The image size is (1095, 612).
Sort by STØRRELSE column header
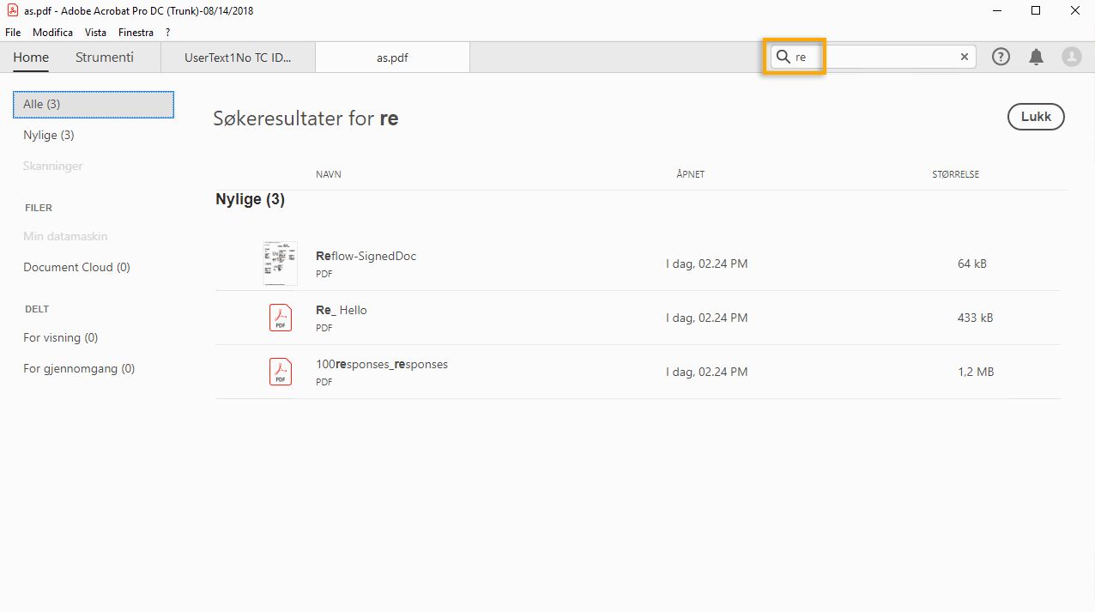(955, 174)
